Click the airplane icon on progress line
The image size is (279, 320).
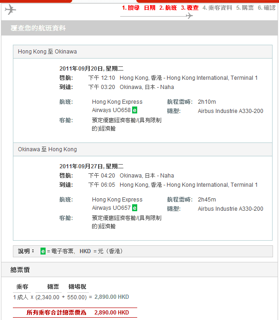pos(189,16)
